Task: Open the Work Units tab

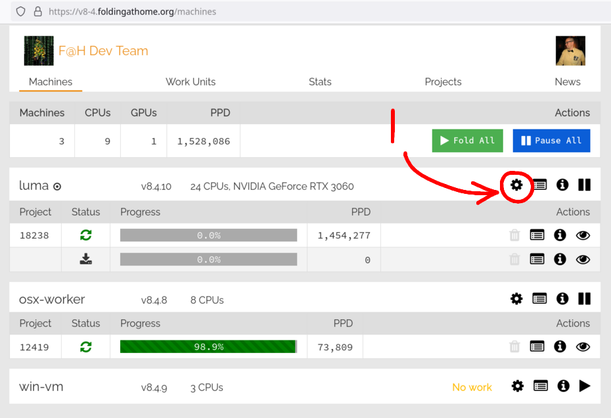Action: pyautogui.click(x=191, y=82)
